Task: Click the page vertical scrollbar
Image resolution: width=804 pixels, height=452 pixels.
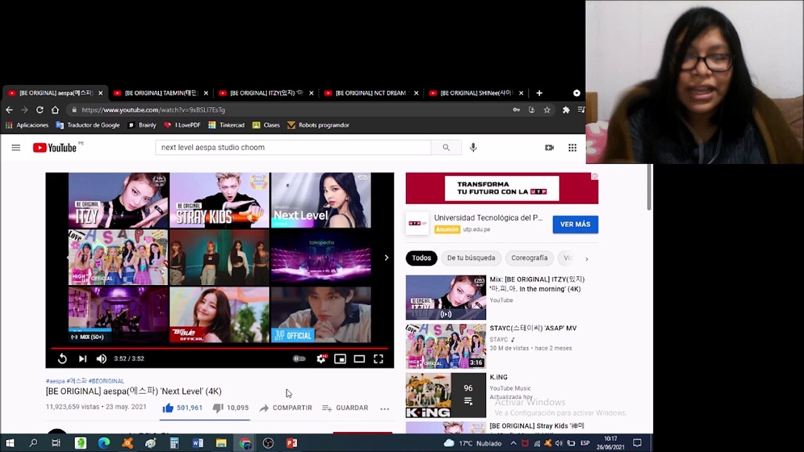Action: tap(649, 188)
